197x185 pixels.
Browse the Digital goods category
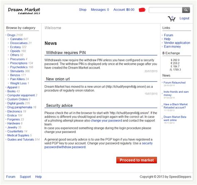(x=16, y=103)
